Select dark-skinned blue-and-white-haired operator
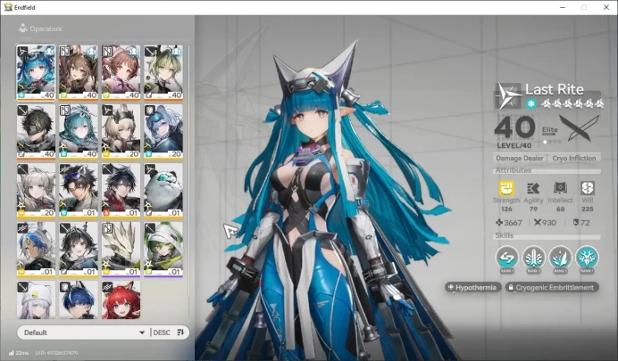Viewport: 618px width, 361px height. (37, 250)
